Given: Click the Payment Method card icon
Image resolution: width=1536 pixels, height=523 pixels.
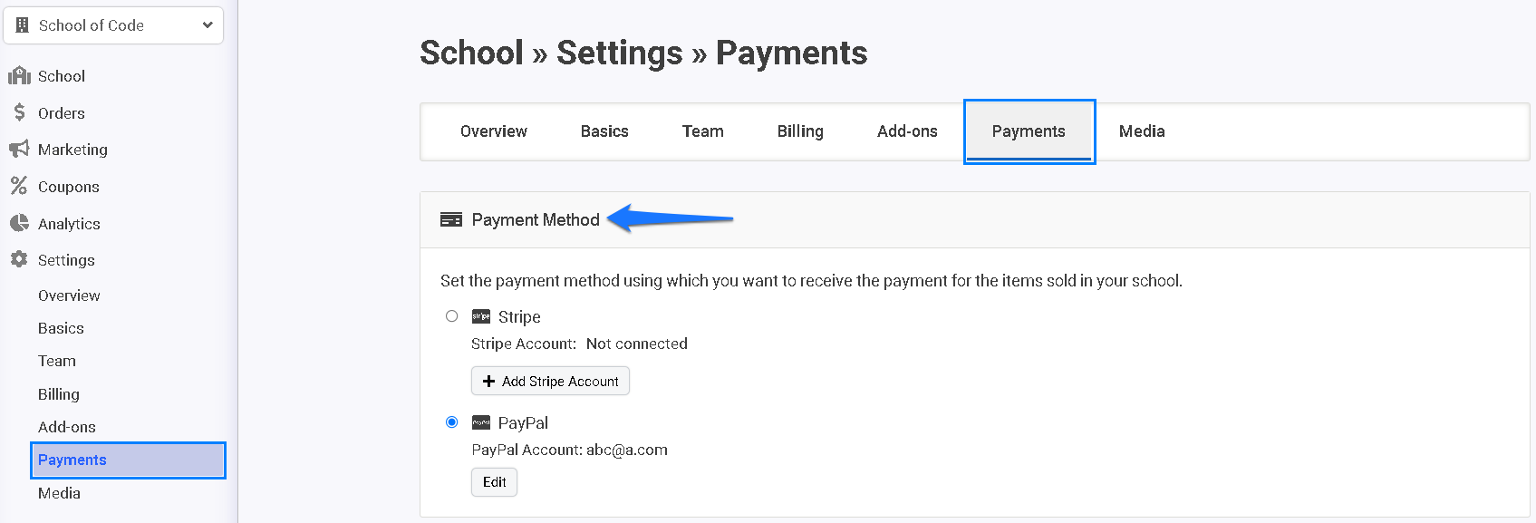Looking at the screenshot, I should tap(451, 219).
